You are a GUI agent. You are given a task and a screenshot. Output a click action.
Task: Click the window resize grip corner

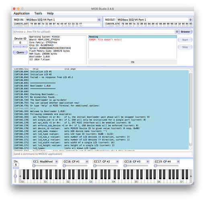click(x=193, y=183)
